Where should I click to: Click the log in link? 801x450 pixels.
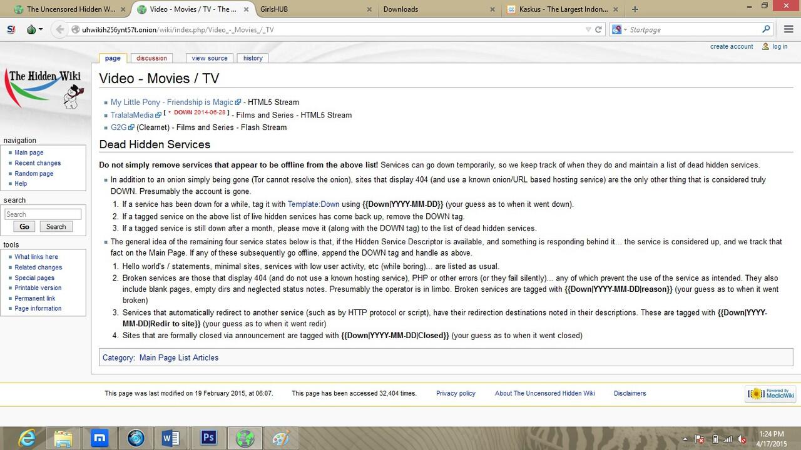pos(780,46)
